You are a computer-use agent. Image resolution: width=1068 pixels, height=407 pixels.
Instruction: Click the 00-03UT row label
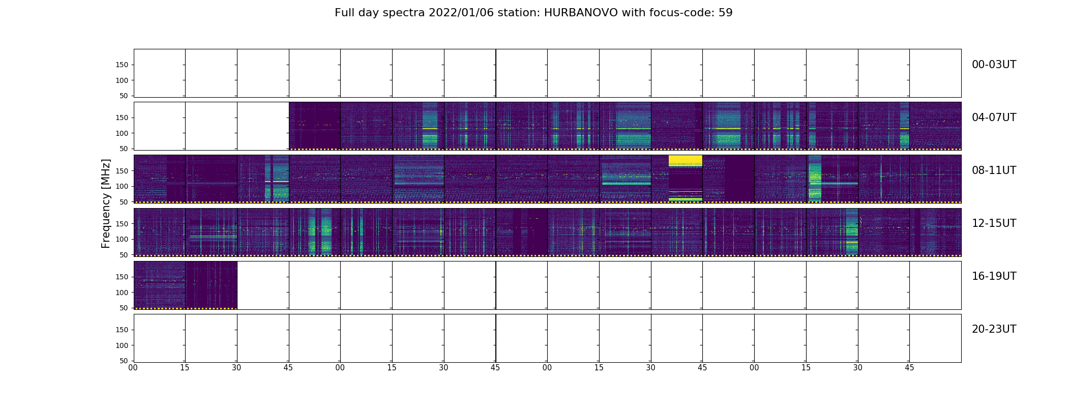tap(994, 65)
